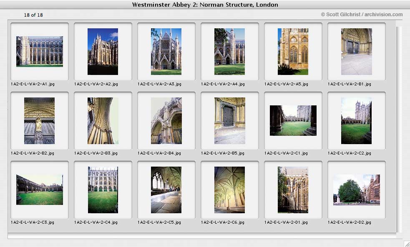Viewport: 410px width, 247px height.
Task: Click the filename label 1A2-E-L-WA-2-C6.jpg
Action: coord(223,222)
